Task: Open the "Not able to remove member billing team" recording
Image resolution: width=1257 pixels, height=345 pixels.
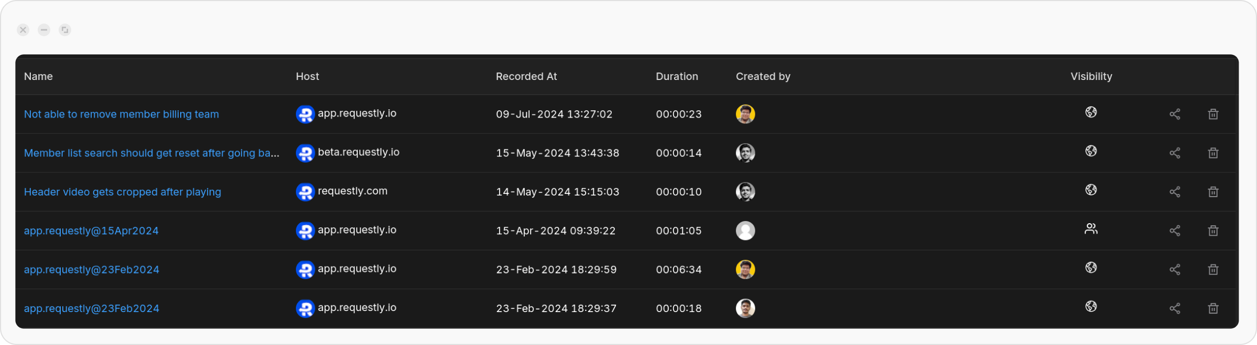Action: (x=121, y=114)
